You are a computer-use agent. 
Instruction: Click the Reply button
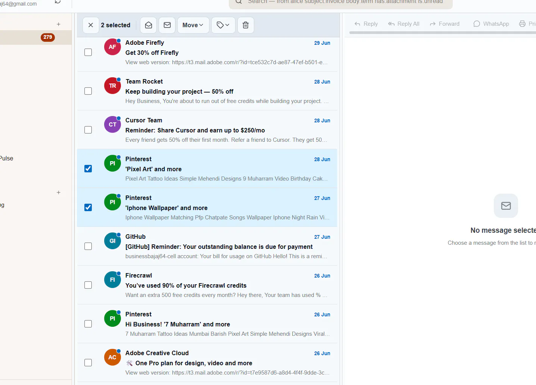pyautogui.click(x=366, y=24)
